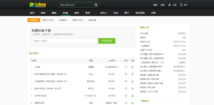The height and width of the screenshot is (105, 214).
Task: Download accompaniment for 小幸运 via download icon
Action: click(x=132, y=67)
